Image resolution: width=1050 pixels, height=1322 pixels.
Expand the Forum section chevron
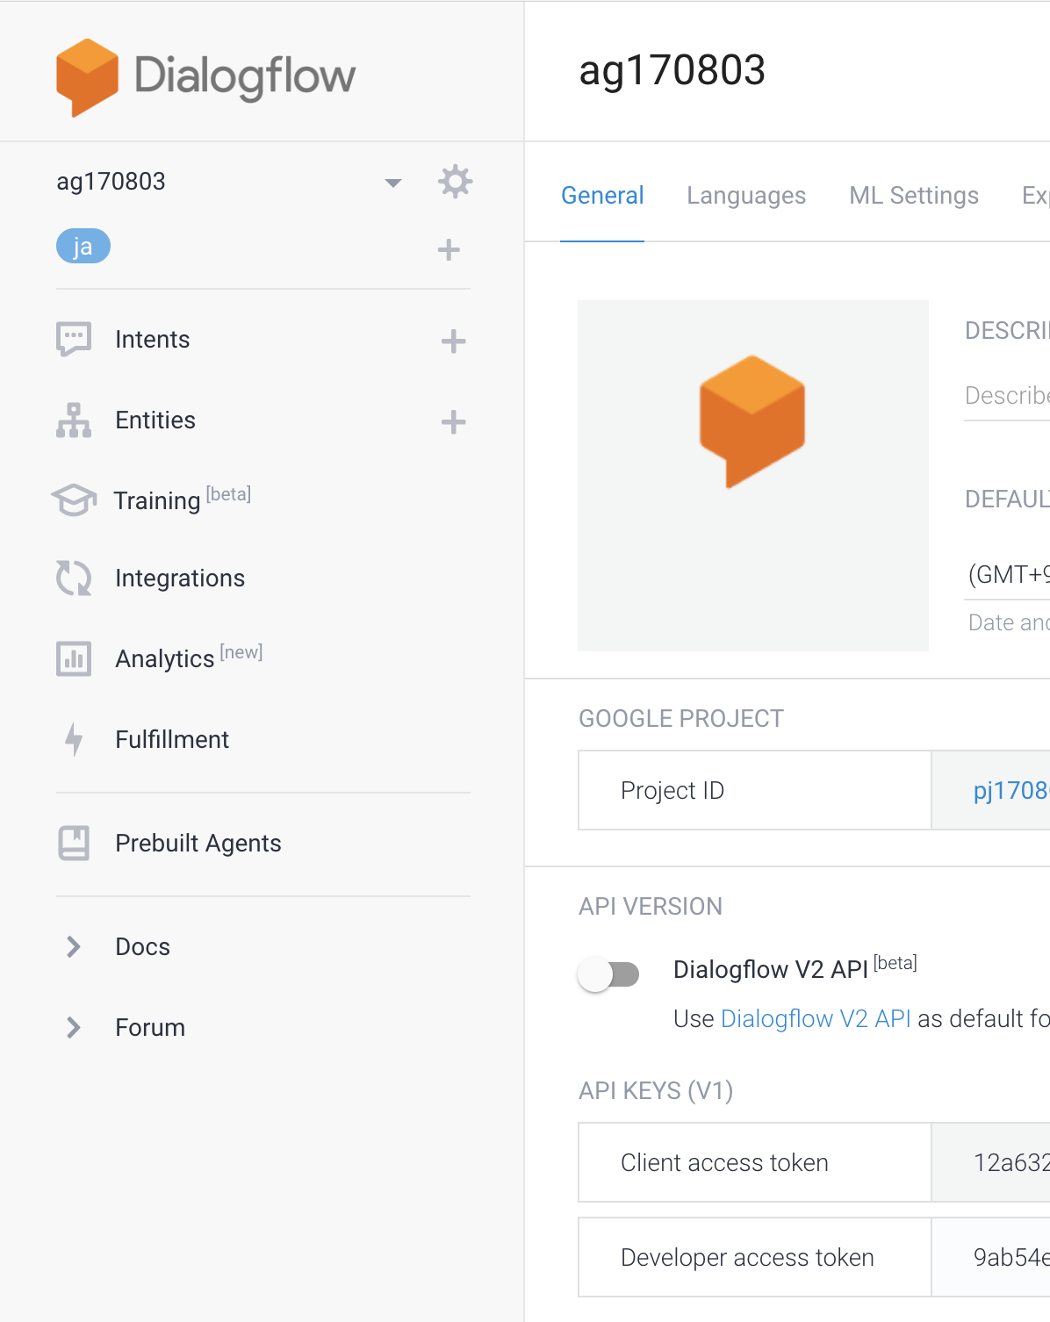(74, 1027)
